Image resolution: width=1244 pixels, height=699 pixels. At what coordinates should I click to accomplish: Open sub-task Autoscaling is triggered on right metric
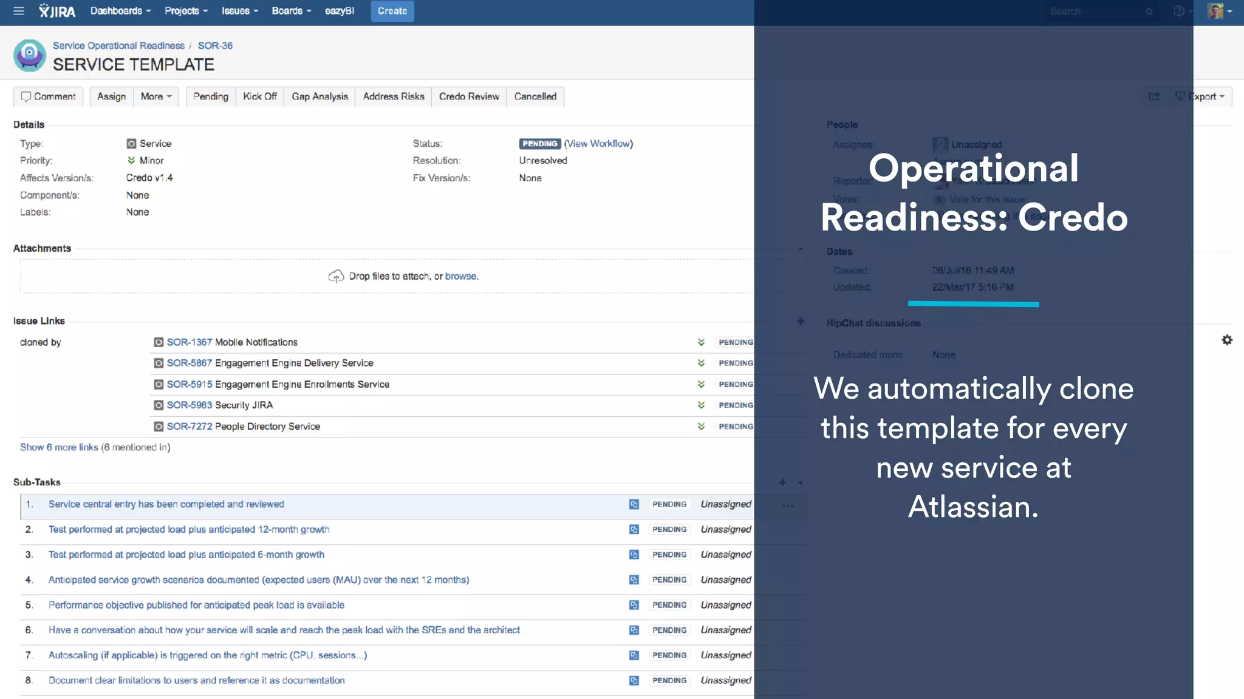208,655
